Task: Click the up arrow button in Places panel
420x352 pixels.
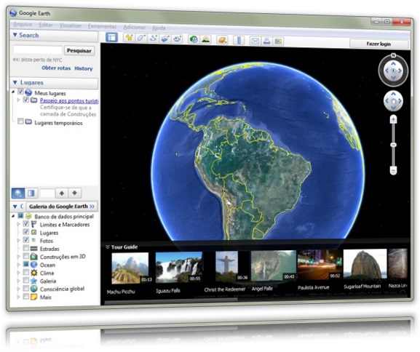Action: click(62, 193)
